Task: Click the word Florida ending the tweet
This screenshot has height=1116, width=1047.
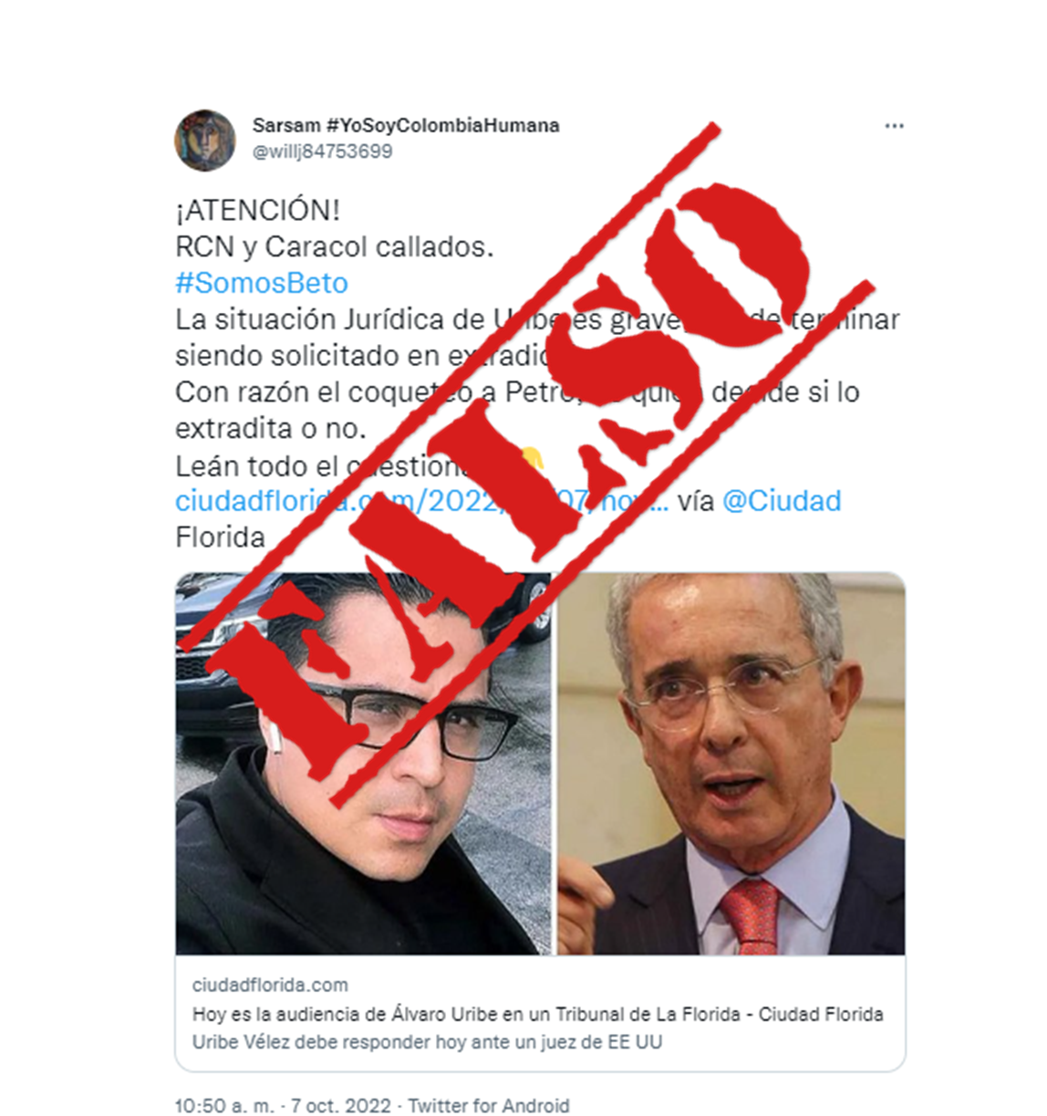Action: coord(220,537)
